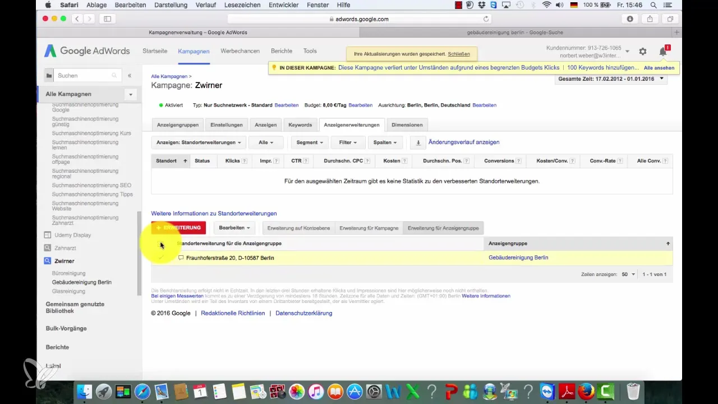Viewport: 718px width, 404px height.
Task: Open Werbechancen in the top navigation
Action: click(x=240, y=51)
